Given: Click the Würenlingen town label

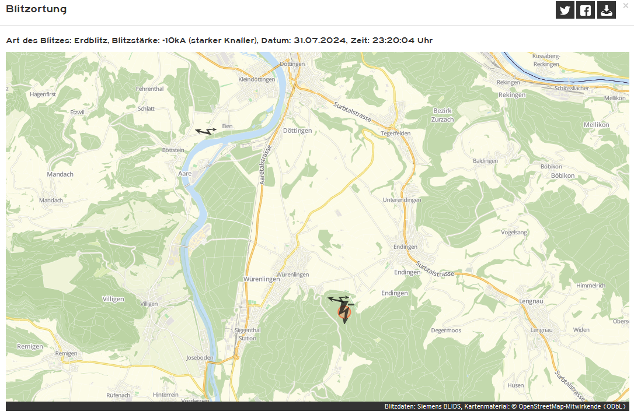Looking at the screenshot, I should pyautogui.click(x=262, y=279).
